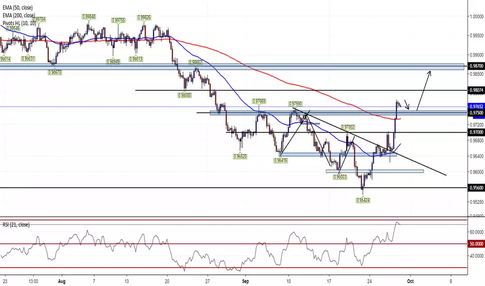Click the pivot high label 0.97002
This screenshot has height=286, width=485.
click(348, 127)
